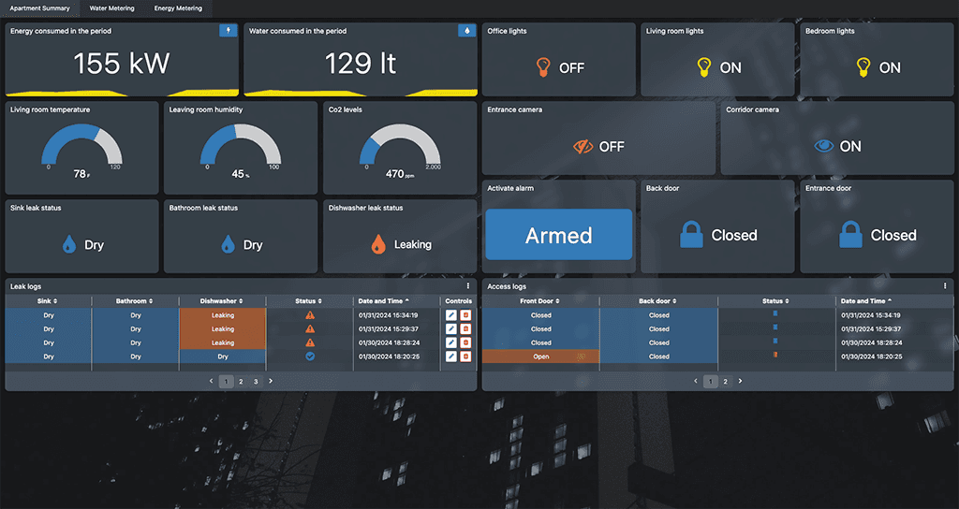Switch to the Water Metering tab

click(111, 8)
